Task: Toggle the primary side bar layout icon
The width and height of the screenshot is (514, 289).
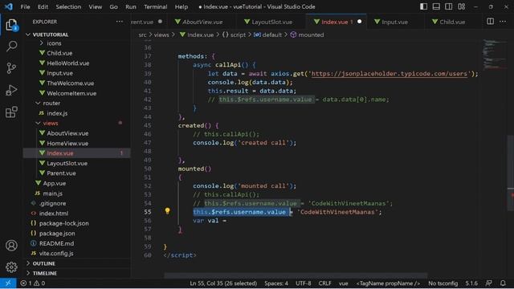Action: [x=423, y=6]
